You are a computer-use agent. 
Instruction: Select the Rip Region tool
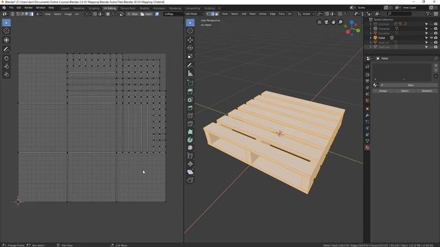pyautogui.click(x=190, y=180)
